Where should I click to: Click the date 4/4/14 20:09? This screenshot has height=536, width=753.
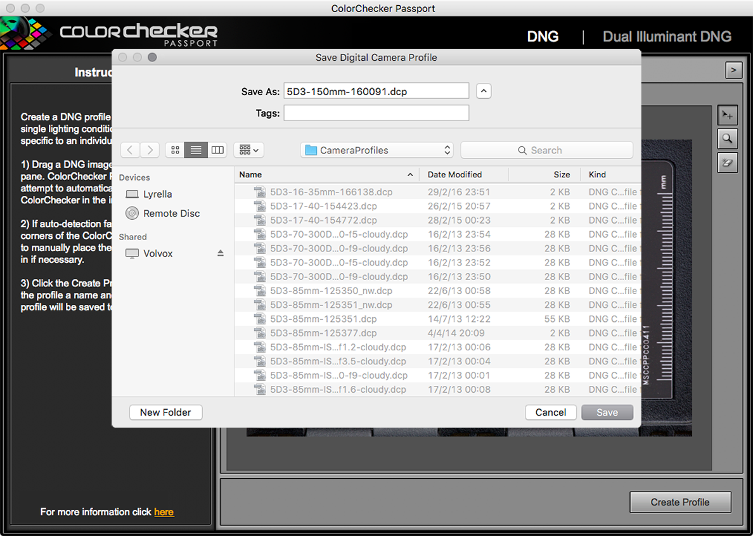pos(456,333)
